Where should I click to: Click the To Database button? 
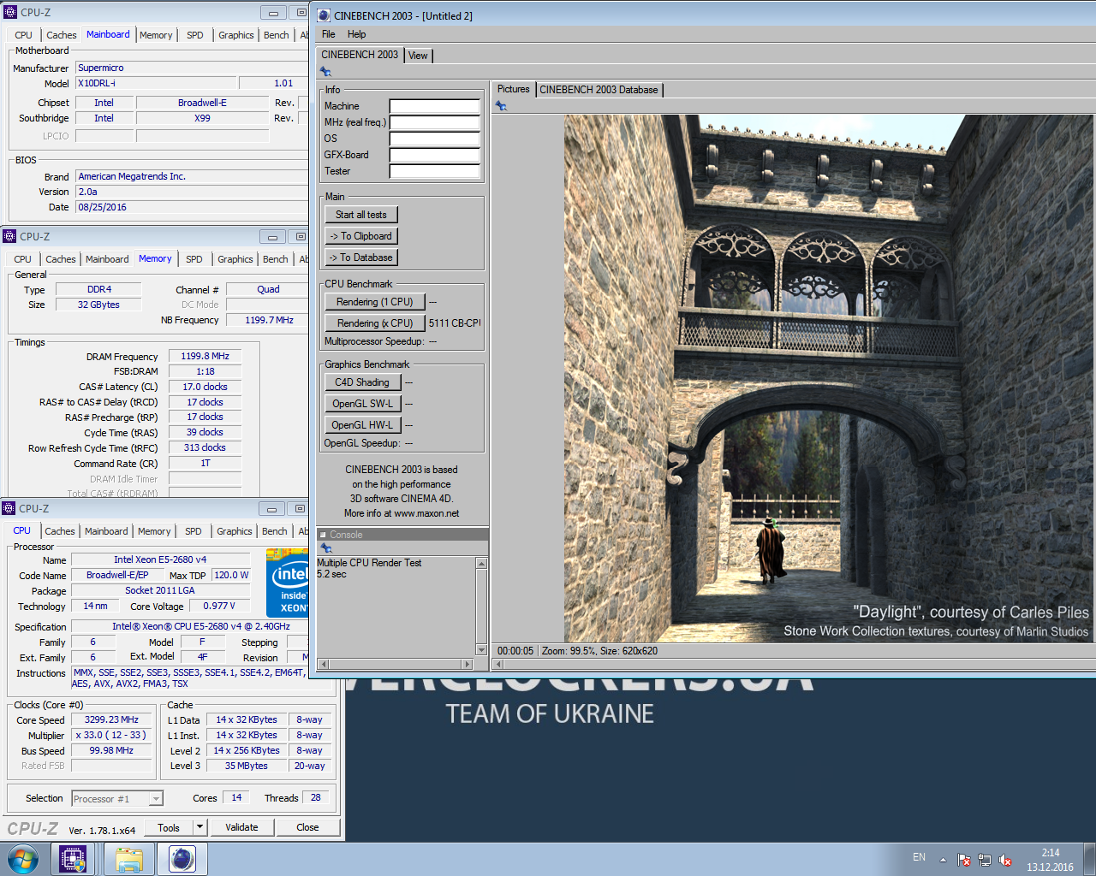point(361,257)
